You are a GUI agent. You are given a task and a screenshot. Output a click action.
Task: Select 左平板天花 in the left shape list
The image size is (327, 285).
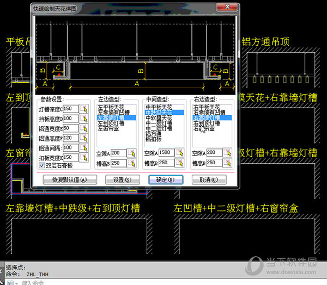click(x=117, y=107)
